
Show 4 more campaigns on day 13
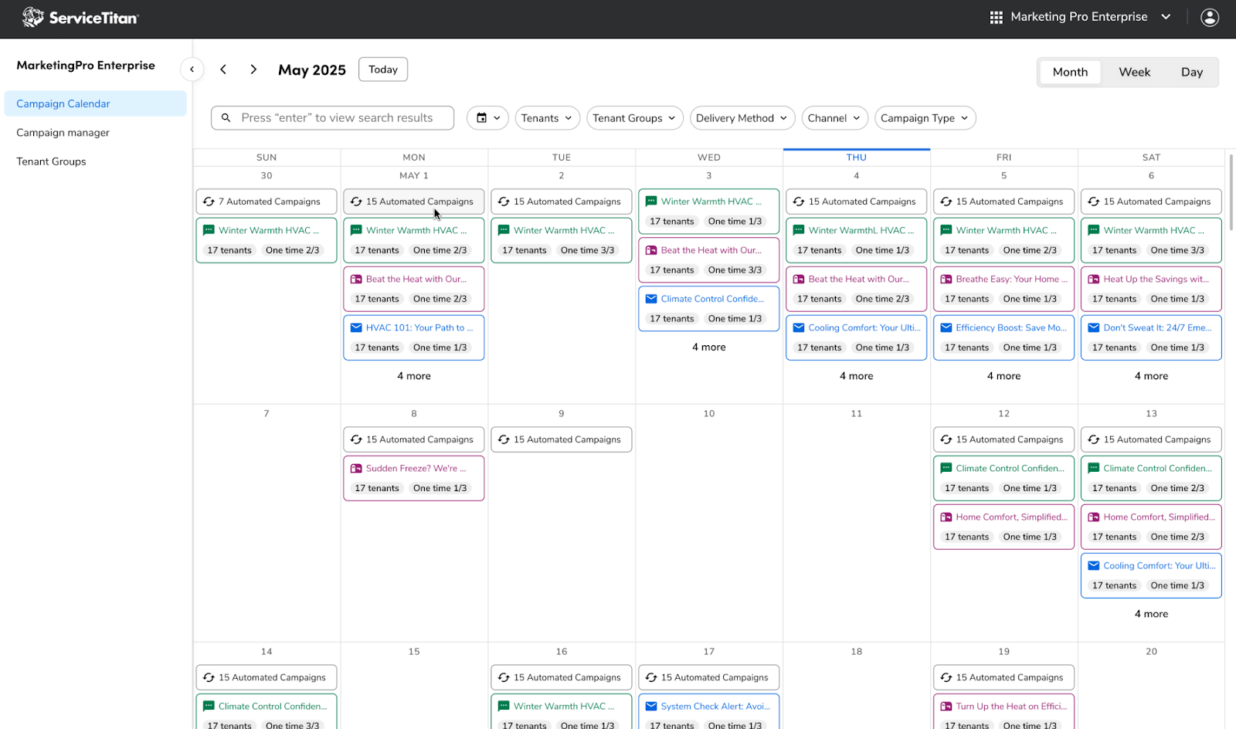(x=1152, y=614)
